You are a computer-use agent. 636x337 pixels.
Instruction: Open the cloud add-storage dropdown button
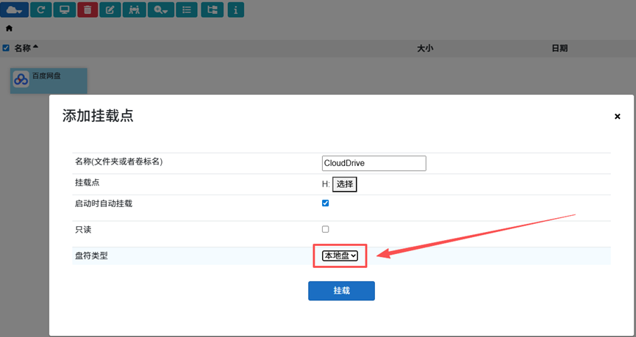pyautogui.click(x=15, y=10)
